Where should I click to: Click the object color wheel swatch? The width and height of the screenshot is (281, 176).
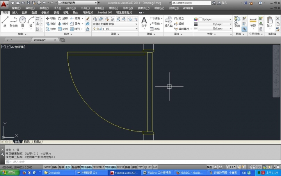pyautogui.click(x=196, y=19)
